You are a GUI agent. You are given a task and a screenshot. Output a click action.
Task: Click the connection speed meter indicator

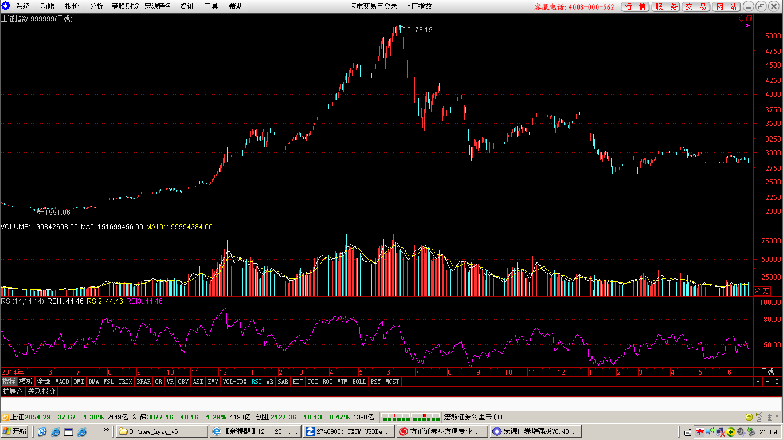pyautogui.click(x=410, y=417)
